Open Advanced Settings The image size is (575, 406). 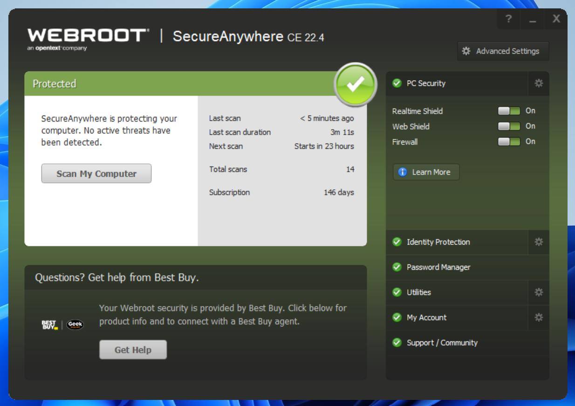tap(503, 51)
